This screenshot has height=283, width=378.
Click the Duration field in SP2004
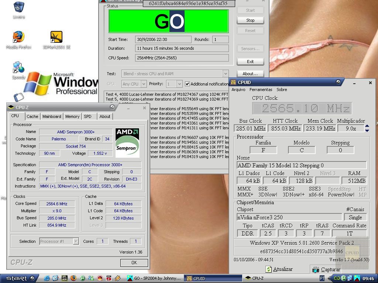click(182, 48)
